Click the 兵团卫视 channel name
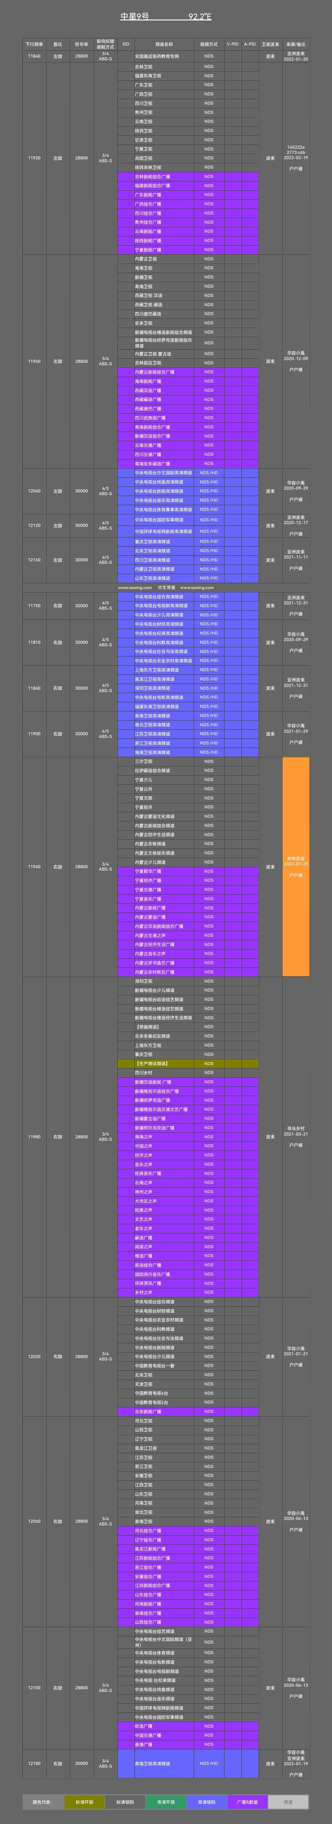Screen dimensions: 332x1824 144,158
